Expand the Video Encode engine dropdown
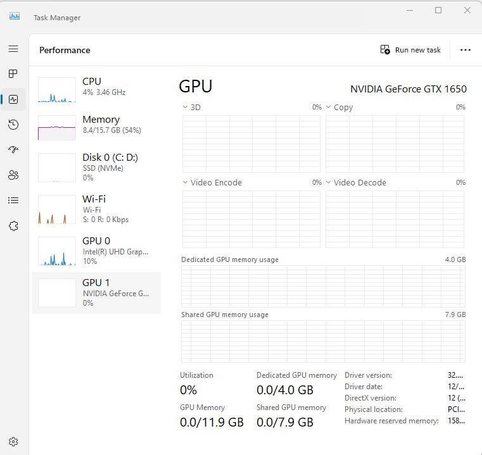The width and height of the screenshot is (482, 455). coord(185,182)
